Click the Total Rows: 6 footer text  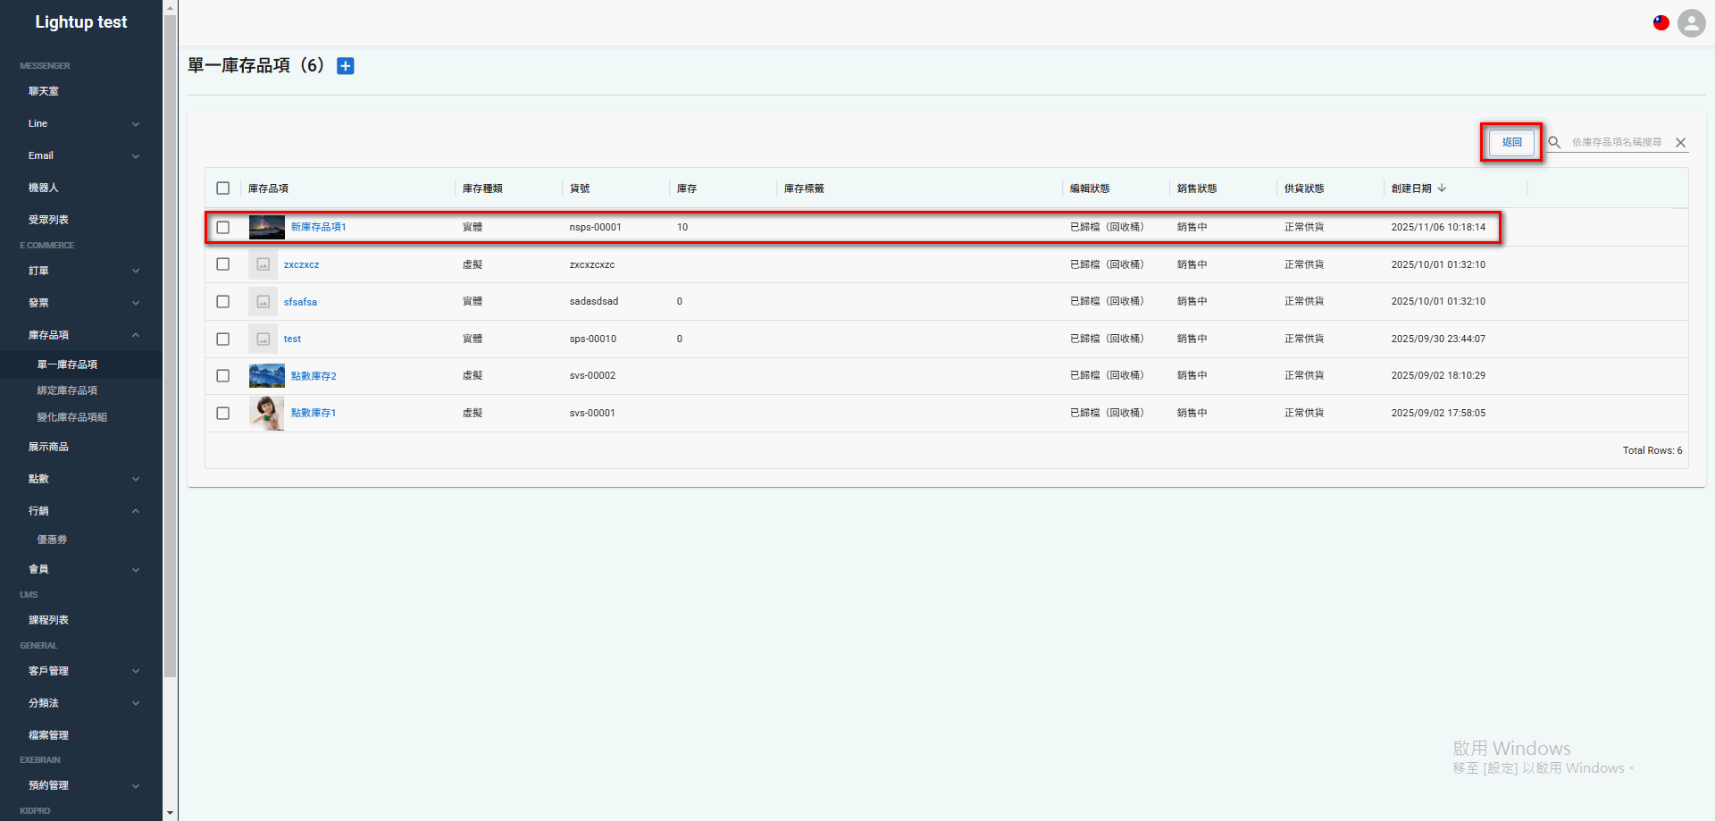(1652, 450)
